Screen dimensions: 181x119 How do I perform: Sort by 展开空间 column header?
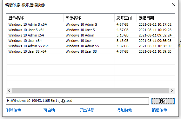tap(126, 18)
